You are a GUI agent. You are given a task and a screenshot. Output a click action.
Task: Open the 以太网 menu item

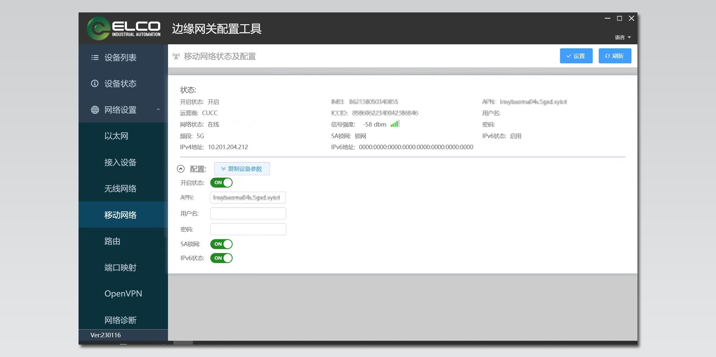[116, 136]
